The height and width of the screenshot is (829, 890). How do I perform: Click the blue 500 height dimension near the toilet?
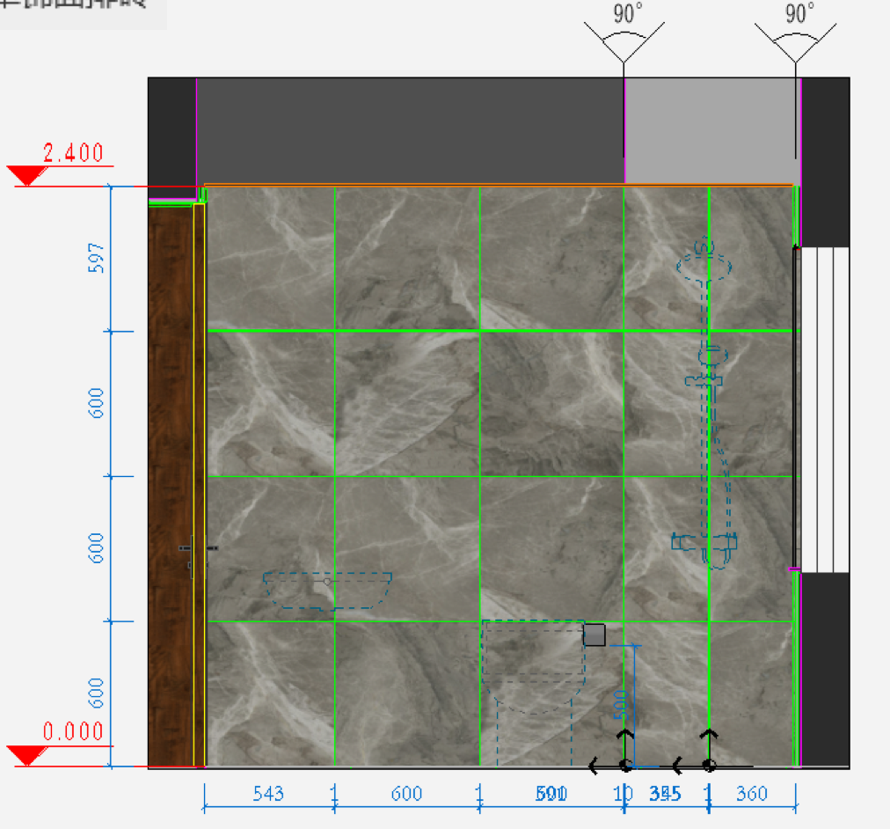tap(622, 705)
